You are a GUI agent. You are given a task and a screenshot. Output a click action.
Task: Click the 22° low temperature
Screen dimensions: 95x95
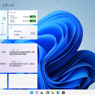coord(3,32)
